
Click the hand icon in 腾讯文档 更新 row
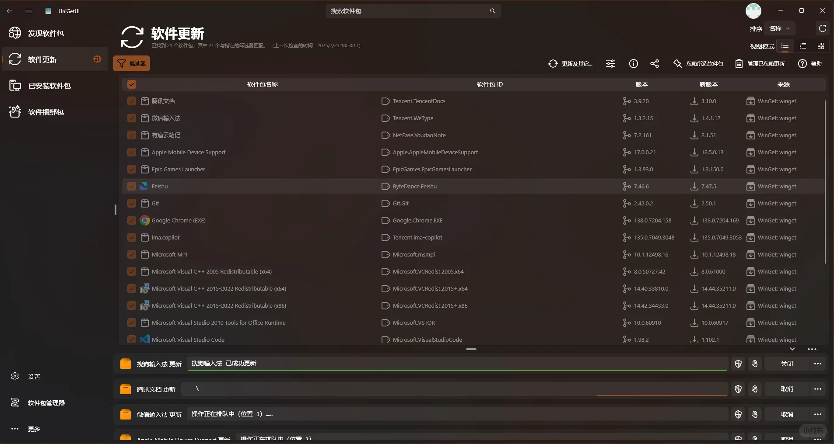coord(755,389)
